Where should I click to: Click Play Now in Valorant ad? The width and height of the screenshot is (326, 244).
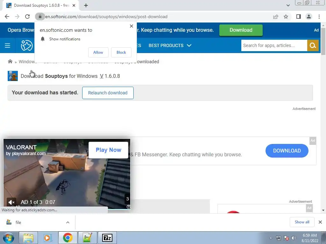coord(108,150)
